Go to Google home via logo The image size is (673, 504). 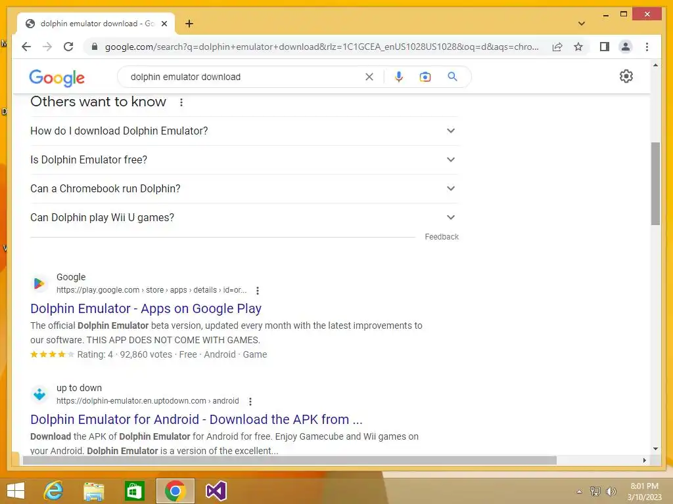tap(57, 77)
